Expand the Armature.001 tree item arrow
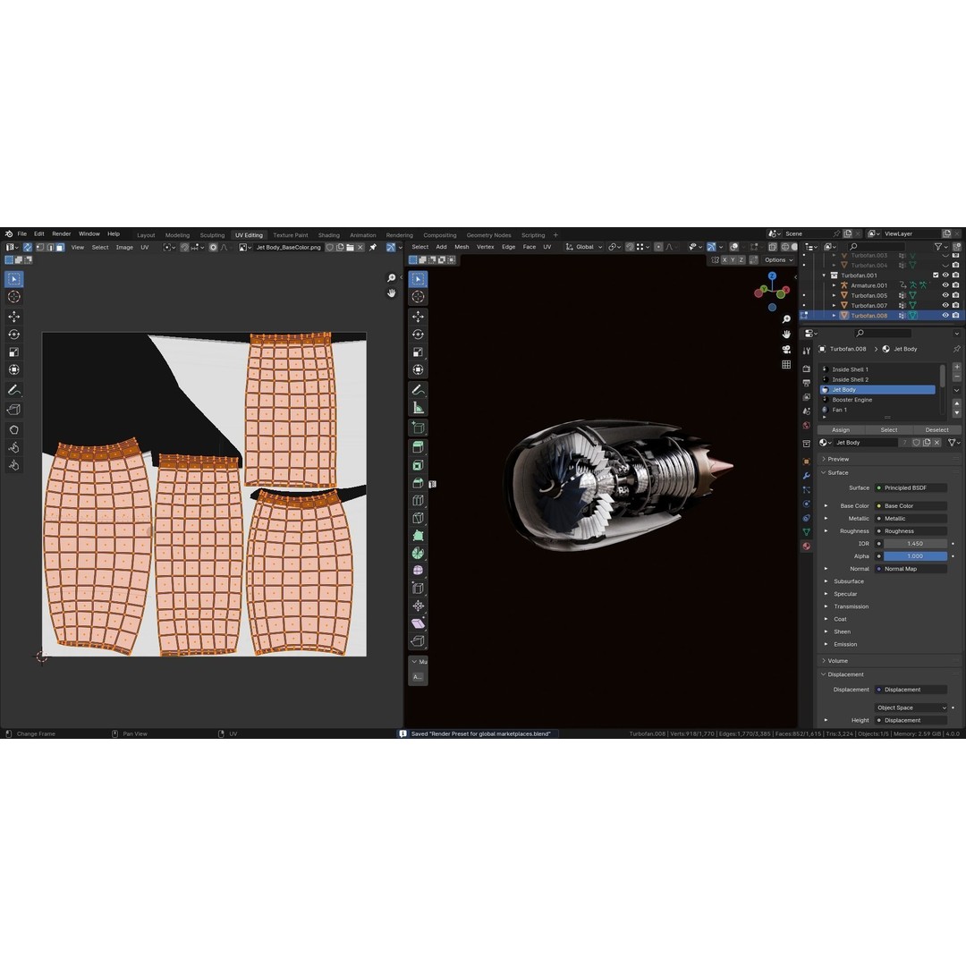The height and width of the screenshot is (966, 966). click(x=835, y=285)
